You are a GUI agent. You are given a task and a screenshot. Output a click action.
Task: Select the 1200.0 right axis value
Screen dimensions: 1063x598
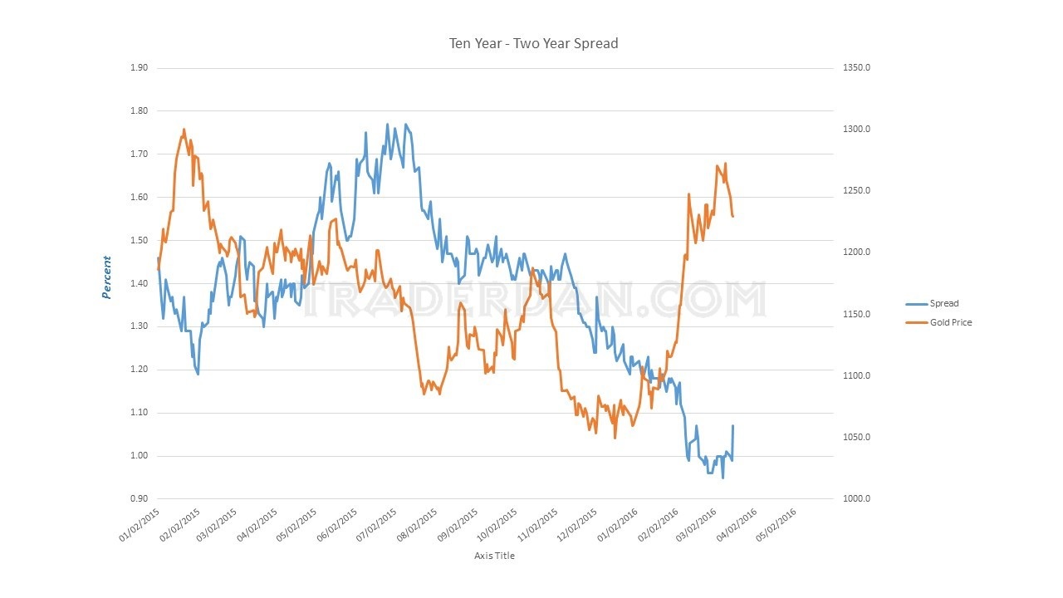click(855, 252)
